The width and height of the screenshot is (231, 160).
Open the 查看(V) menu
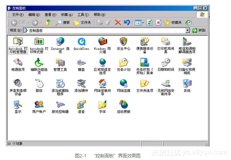pos(51,15)
